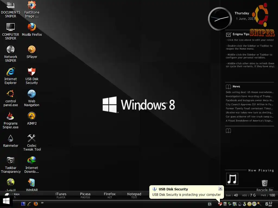Open news headline 'Car goes airborne off tow truck'
Screen dimensions: 278x208
[x=249, y=116]
